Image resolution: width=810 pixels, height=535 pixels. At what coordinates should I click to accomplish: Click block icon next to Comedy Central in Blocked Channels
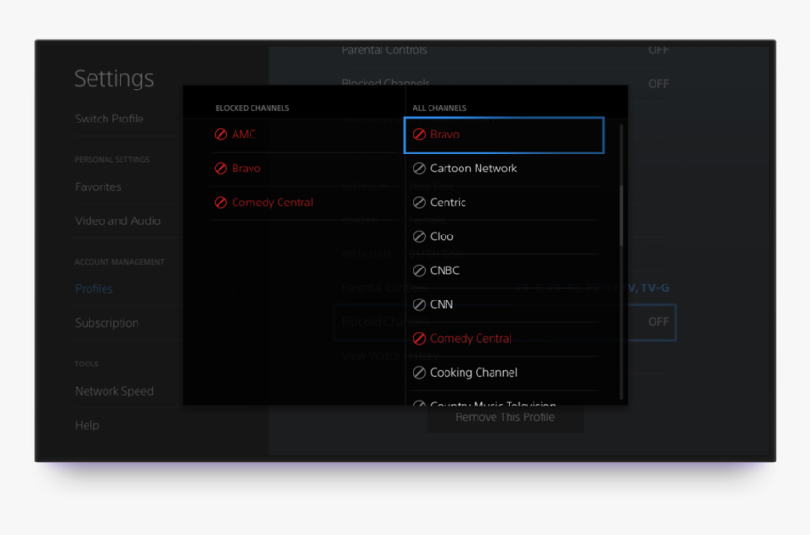click(x=220, y=203)
